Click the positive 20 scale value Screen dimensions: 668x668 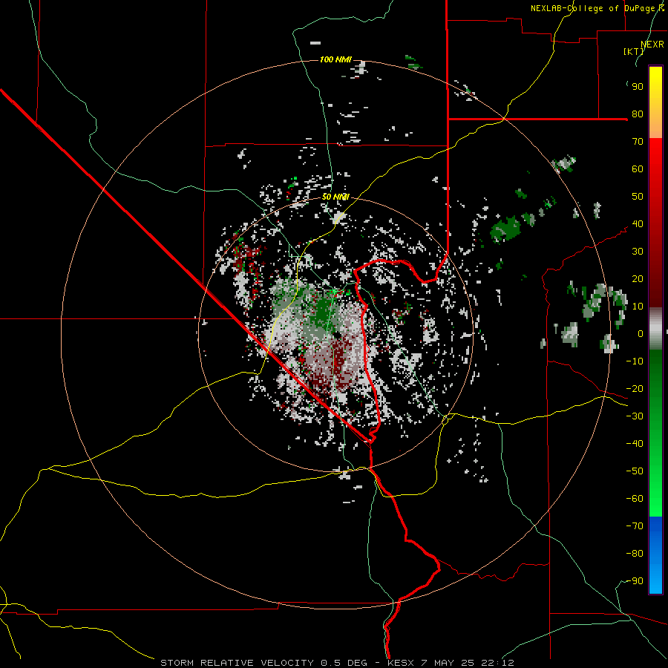click(x=638, y=279)
